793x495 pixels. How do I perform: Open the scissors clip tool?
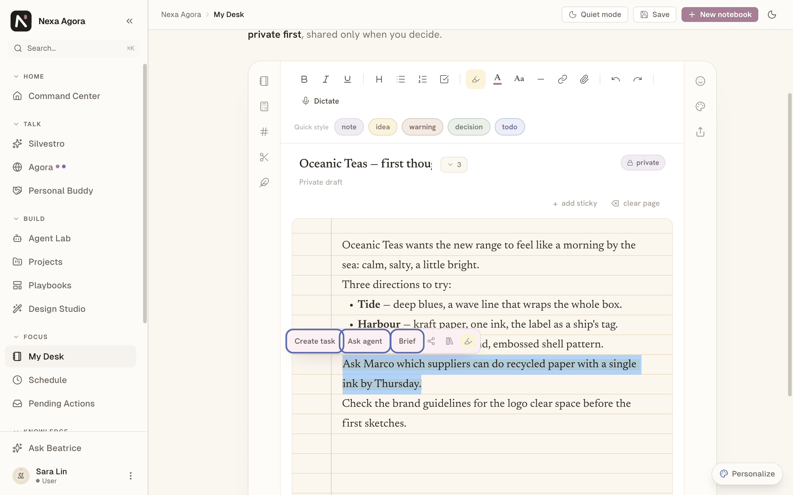click(x=264, y=157)
